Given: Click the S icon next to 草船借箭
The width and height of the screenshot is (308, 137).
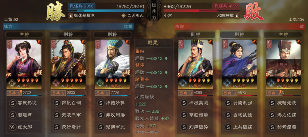Looking at the screenshot, I should 184,115.
